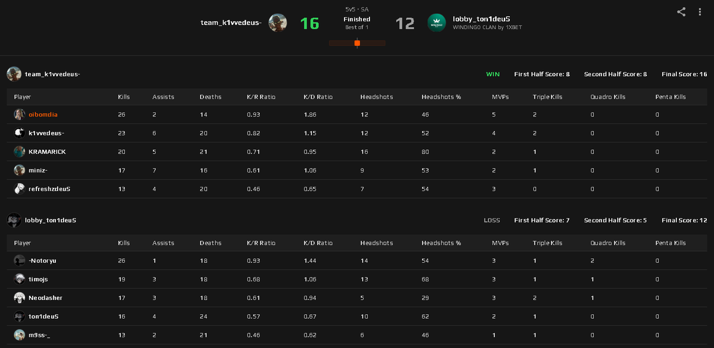Click 'First Half Score: 8' text
This screenshot has width=714, height=348.
tap(542, 74)
